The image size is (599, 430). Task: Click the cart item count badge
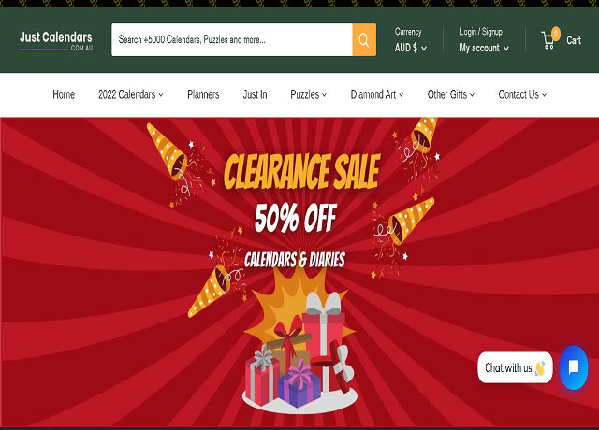(556, 34)
